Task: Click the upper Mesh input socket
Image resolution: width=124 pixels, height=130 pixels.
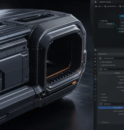Action: 119,29
